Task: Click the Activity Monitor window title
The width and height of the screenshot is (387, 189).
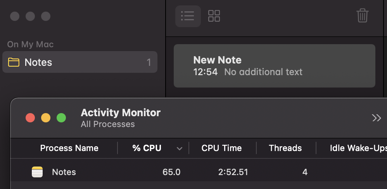Action: 121,113
